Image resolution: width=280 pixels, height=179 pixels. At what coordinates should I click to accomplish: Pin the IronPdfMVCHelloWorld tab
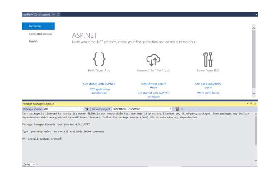[54, 14]
